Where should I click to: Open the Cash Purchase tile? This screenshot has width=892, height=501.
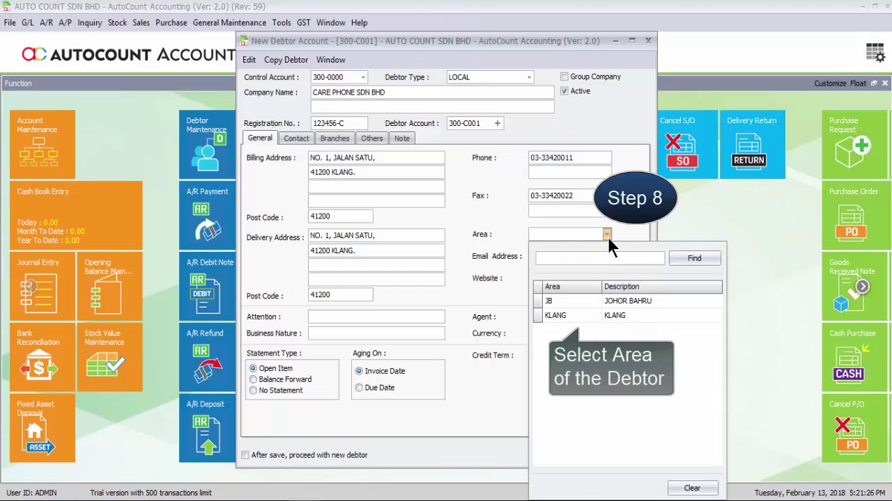(854, 357)
